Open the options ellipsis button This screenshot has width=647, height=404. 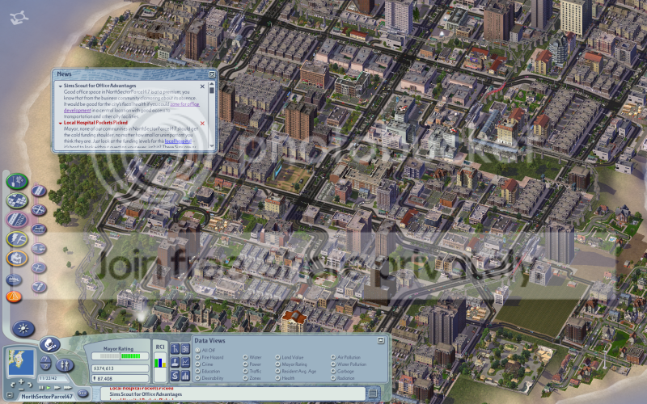coord(82,393)
